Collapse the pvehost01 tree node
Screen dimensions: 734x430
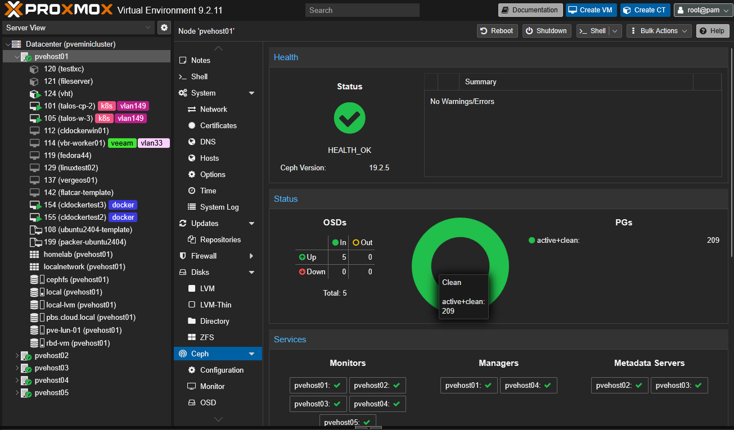click(16, 57)
